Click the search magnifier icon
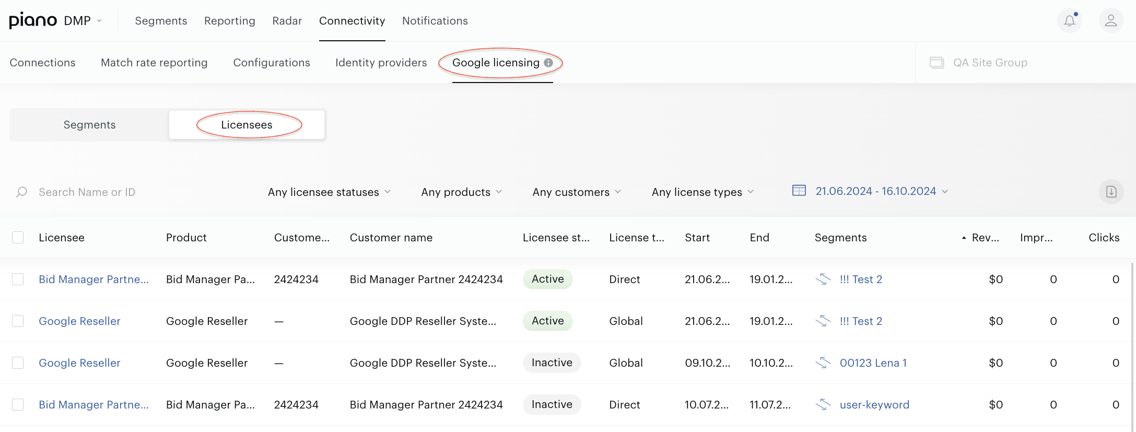Screen dimensions: 1136x432 tap(21, 192)
